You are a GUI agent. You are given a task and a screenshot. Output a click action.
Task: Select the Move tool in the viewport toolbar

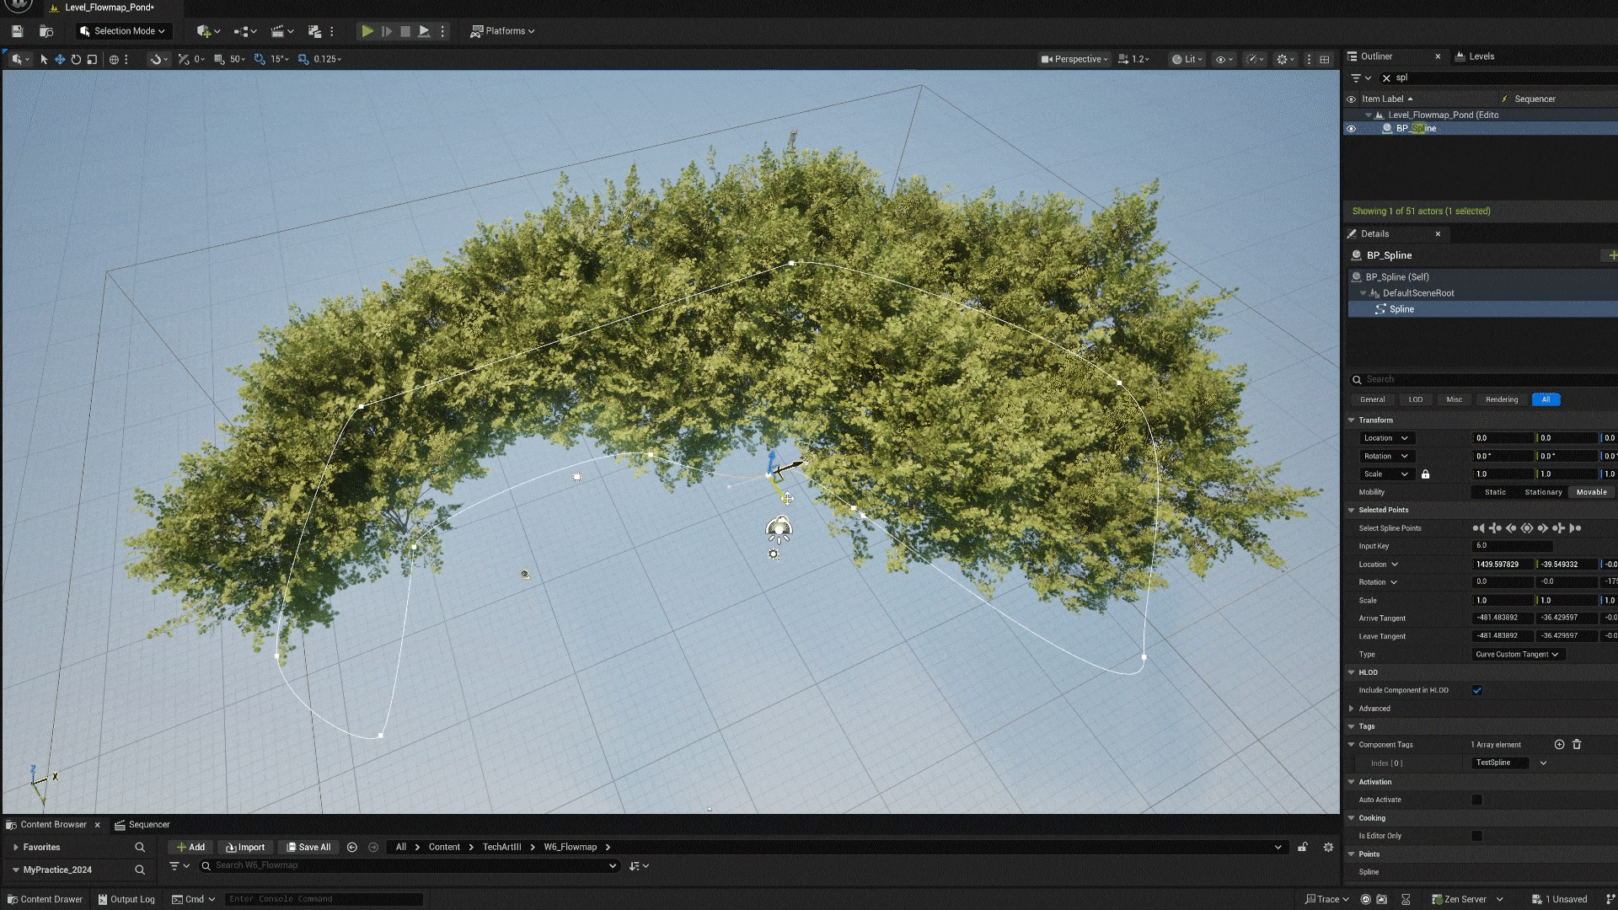(x=59, y=59)
